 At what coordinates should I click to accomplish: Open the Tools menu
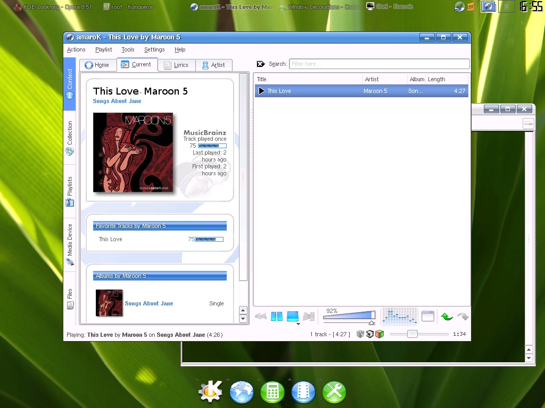click(x=128, y=49)
